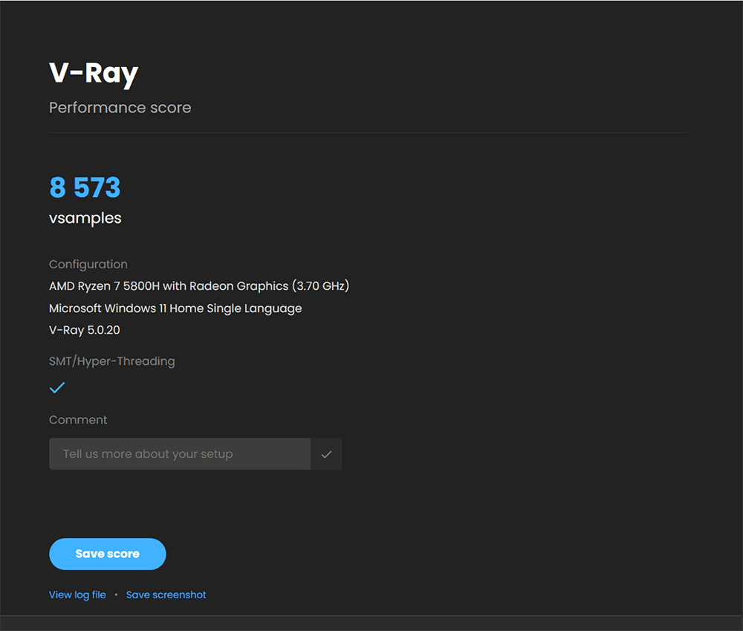Click the Microsoft Windows 11 Home Single Language text
The width and height of the screenshot is (743, 631).
(x=175, y=308)
